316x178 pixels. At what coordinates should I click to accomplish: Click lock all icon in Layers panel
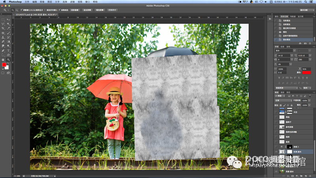click(292, 105)
